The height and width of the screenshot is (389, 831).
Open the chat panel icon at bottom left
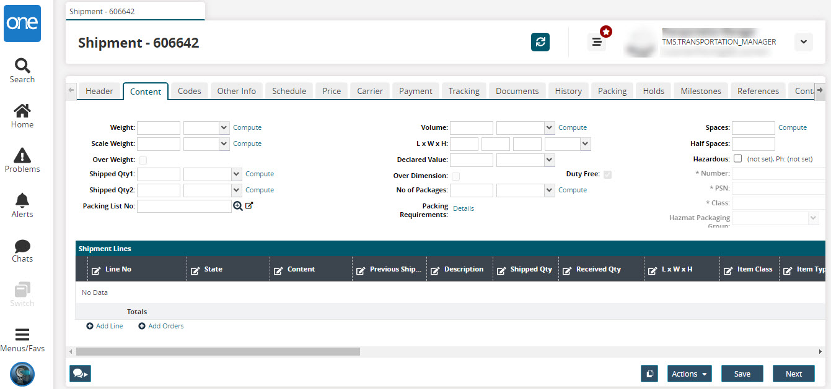(81, 374)
